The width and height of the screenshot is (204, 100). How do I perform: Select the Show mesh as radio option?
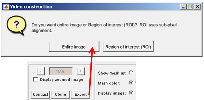pyautogui.click(x=131, y=73)
